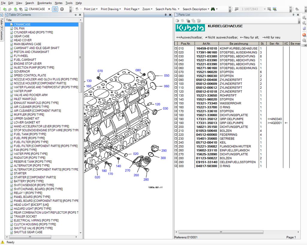This screenshot has height=245, width=307.
Task: Click the Art.Nr. column header
Action: click(x=206, y=43)
